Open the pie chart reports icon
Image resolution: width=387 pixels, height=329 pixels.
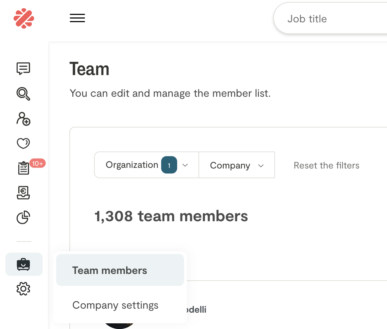point(23,218)
